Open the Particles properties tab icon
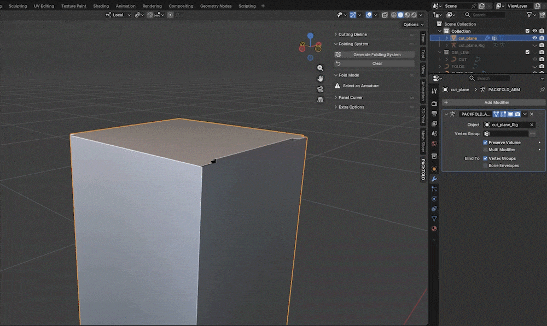Screen dimensions: 547x326 pos(434,189)
